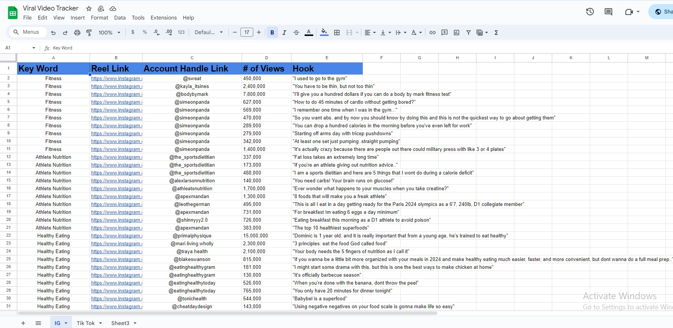Open the Data menu
Screen dimensions: 673x328
coord(120,18)
